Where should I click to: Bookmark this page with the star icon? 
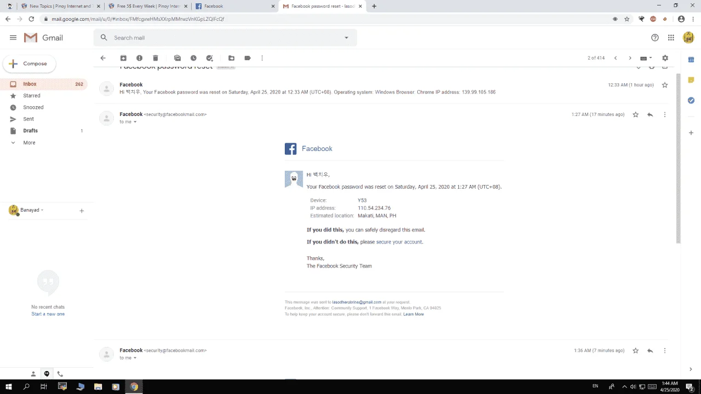pos(627,19)
